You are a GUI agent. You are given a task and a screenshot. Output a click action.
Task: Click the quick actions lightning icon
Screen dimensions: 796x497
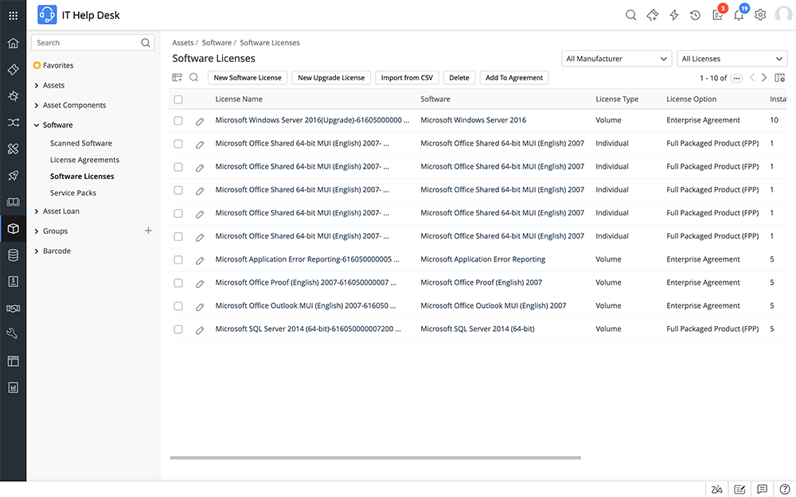pos(673,14)
